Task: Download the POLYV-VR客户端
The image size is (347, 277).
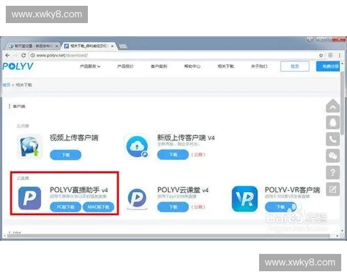Action: tap(280, 207)
